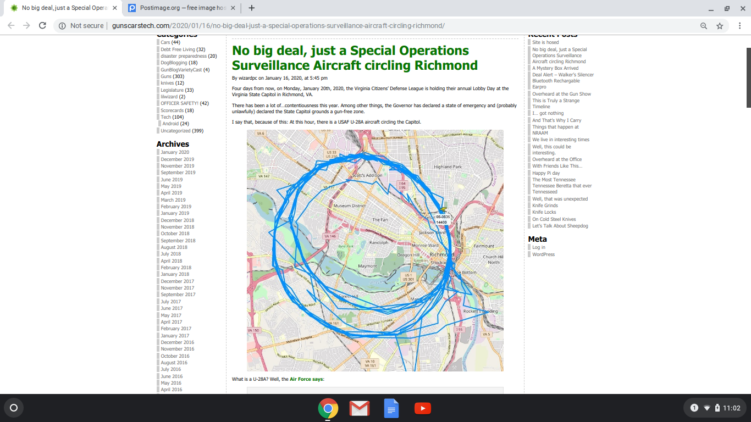Viewport: 751px width, 422px height.
Task: Open the Site is hosed recent post
Action: (545, 42)
